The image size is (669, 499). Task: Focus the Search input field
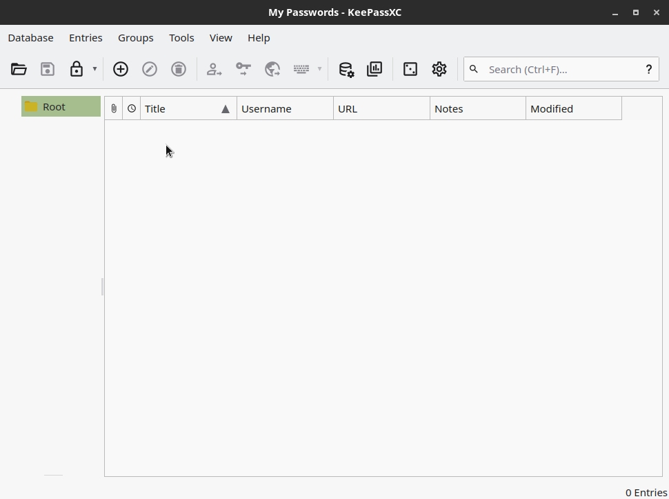click(x=561, y=69)
